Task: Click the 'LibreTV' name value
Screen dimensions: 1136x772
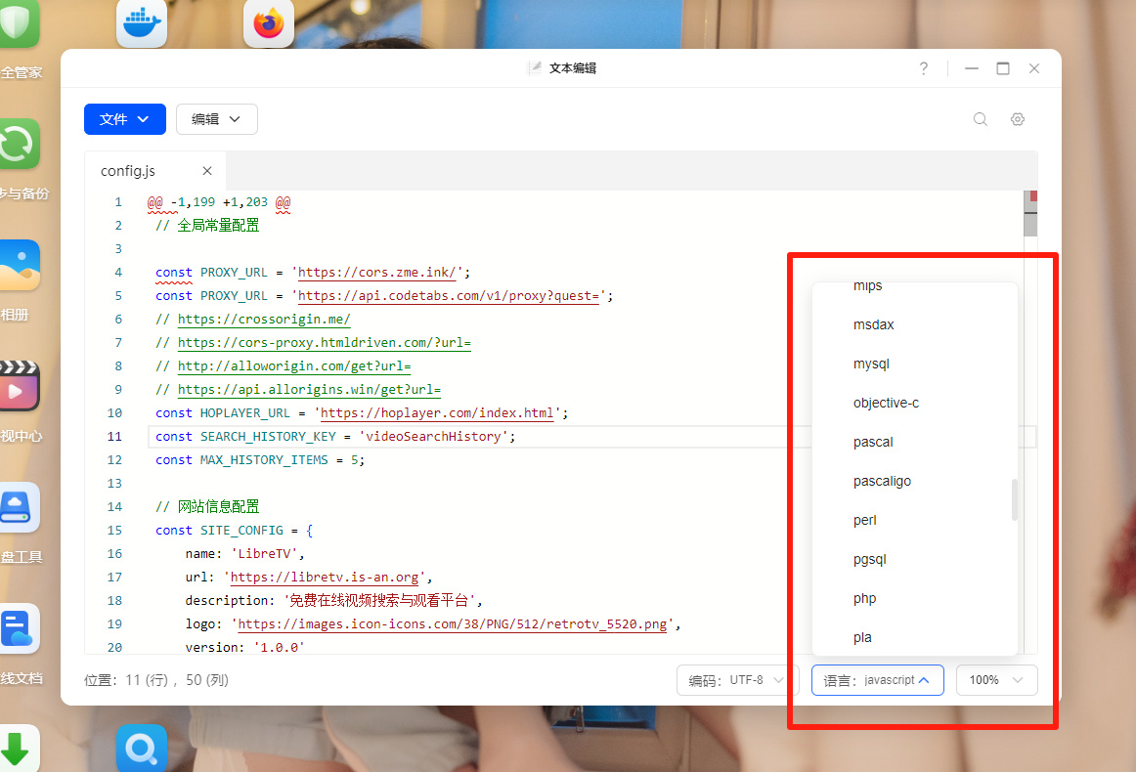Action: click(264, 554)
